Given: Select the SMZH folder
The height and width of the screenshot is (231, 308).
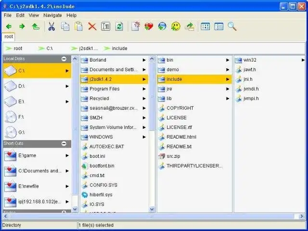Looking at the screenshot, I should point(114,117).
